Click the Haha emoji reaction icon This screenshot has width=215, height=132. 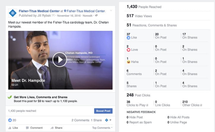click(128, 62)
